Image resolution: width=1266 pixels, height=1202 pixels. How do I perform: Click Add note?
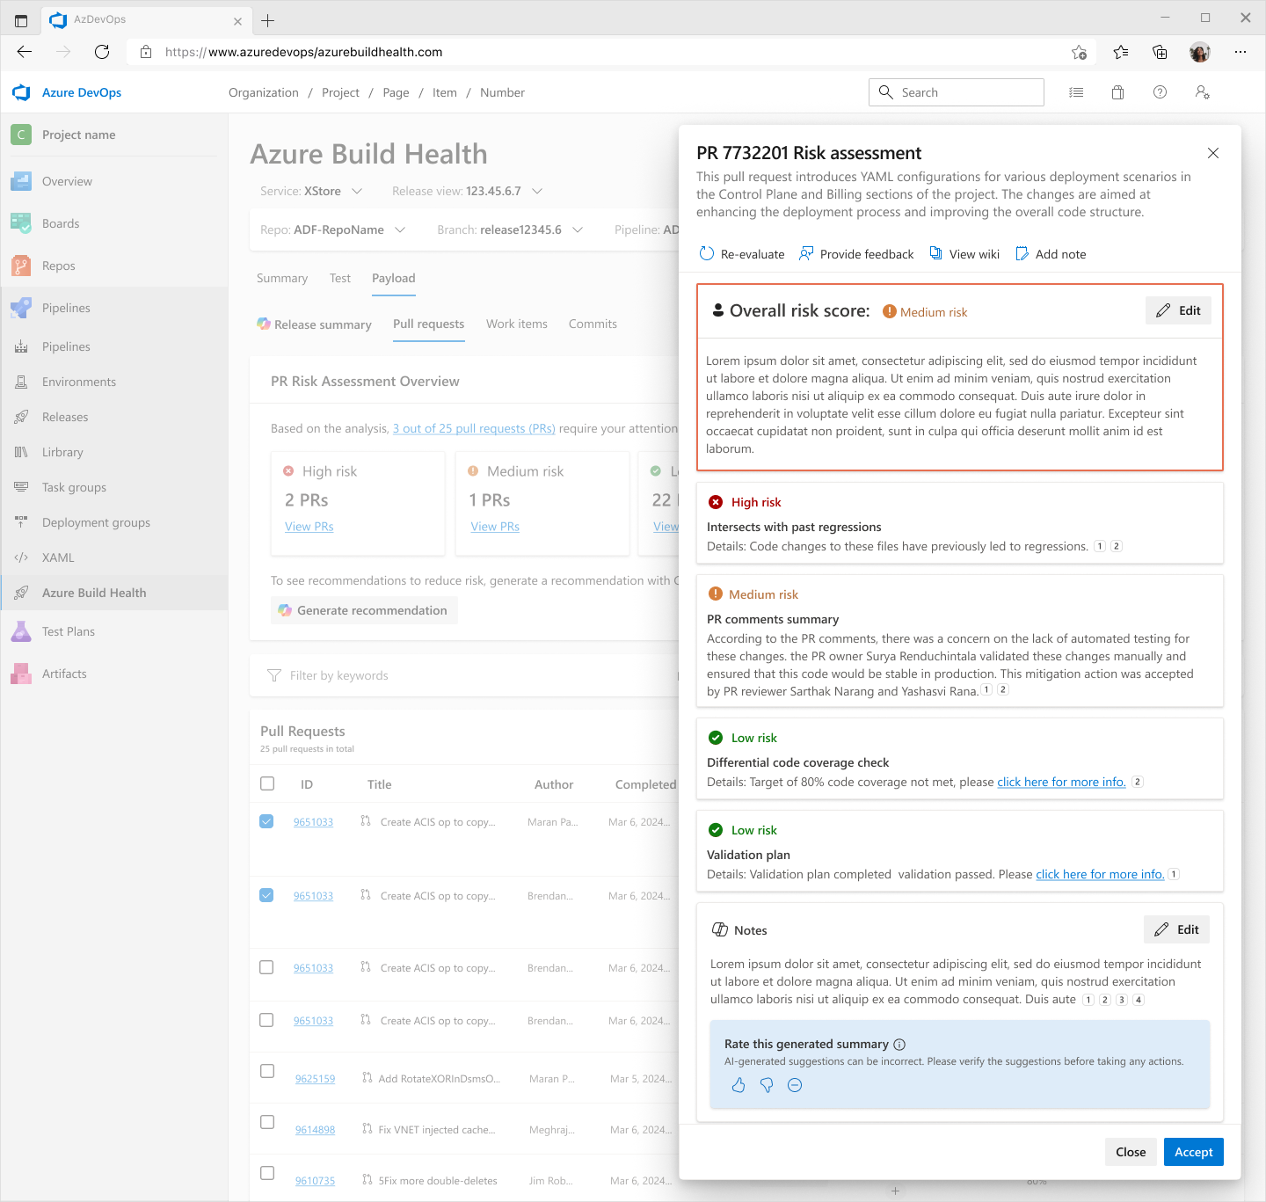[1051, 254]
